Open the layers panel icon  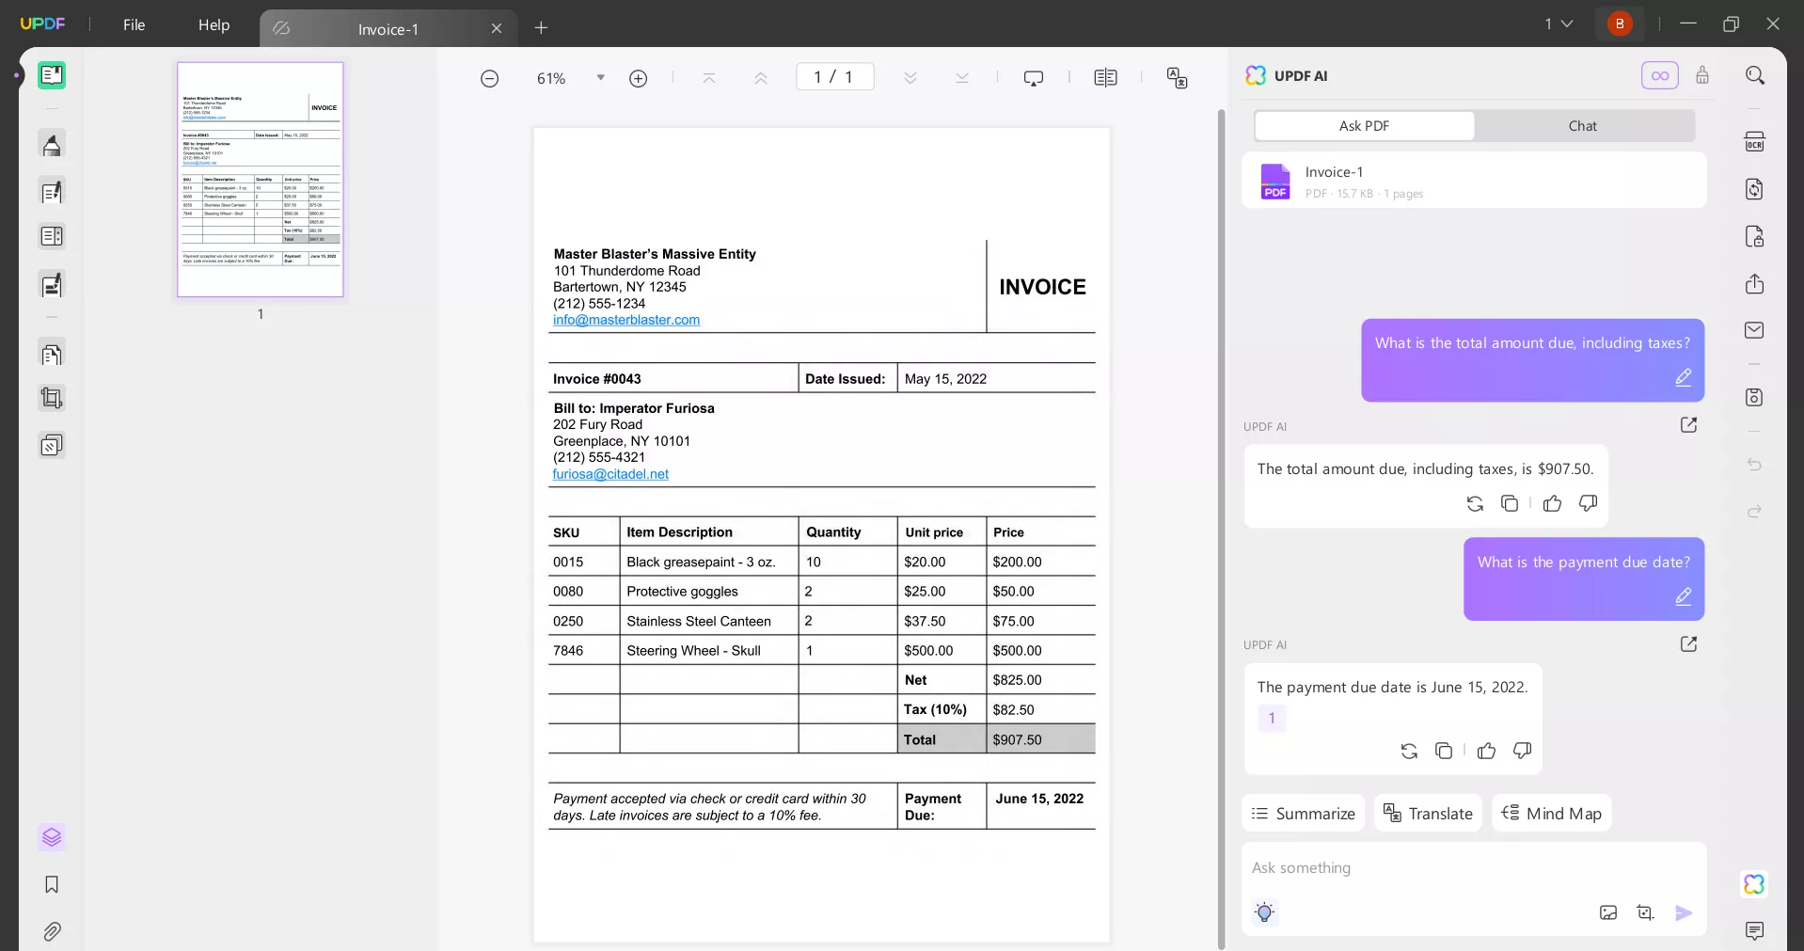point(52,837)
